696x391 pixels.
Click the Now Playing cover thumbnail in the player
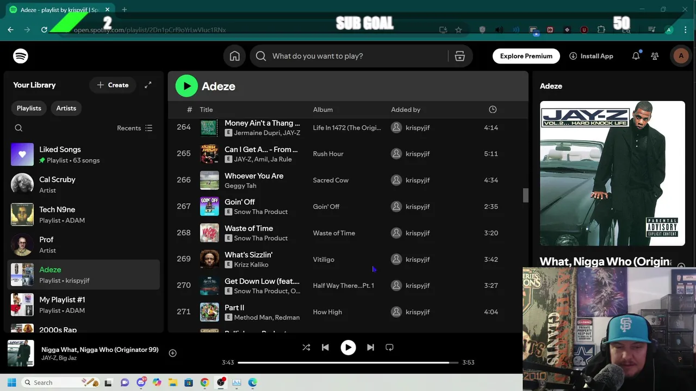[x=21, y=353]
